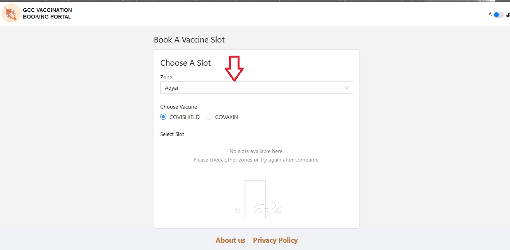Click the 'Select Slot' label
510x250 pixels.
(x=172, y=134)
